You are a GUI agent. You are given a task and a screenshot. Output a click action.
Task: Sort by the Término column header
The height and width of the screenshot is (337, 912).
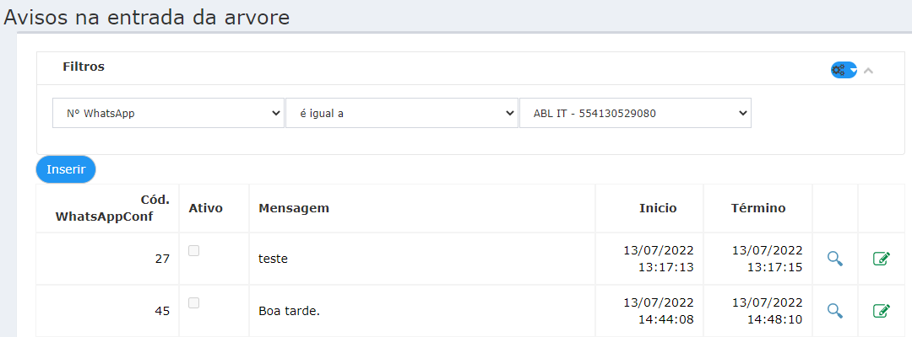click(757, 208)
